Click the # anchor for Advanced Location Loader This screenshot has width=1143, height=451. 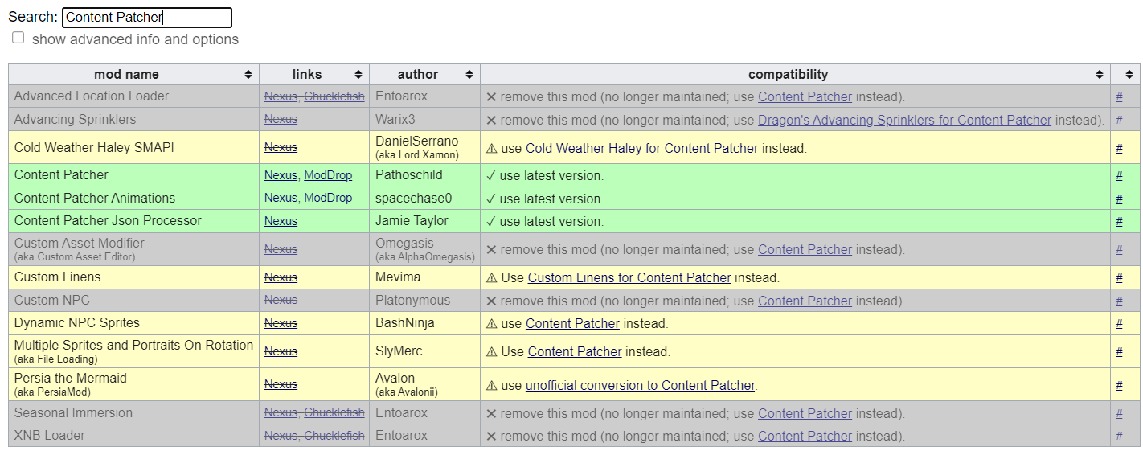tap(1119, 97)
